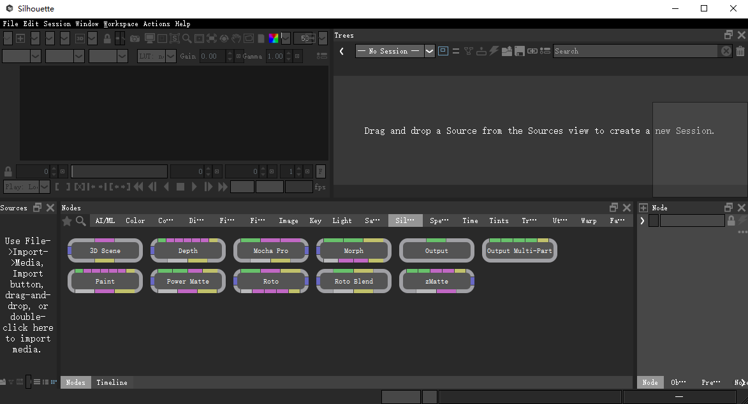Open the LUT dropdown

(x=157, y=56)
